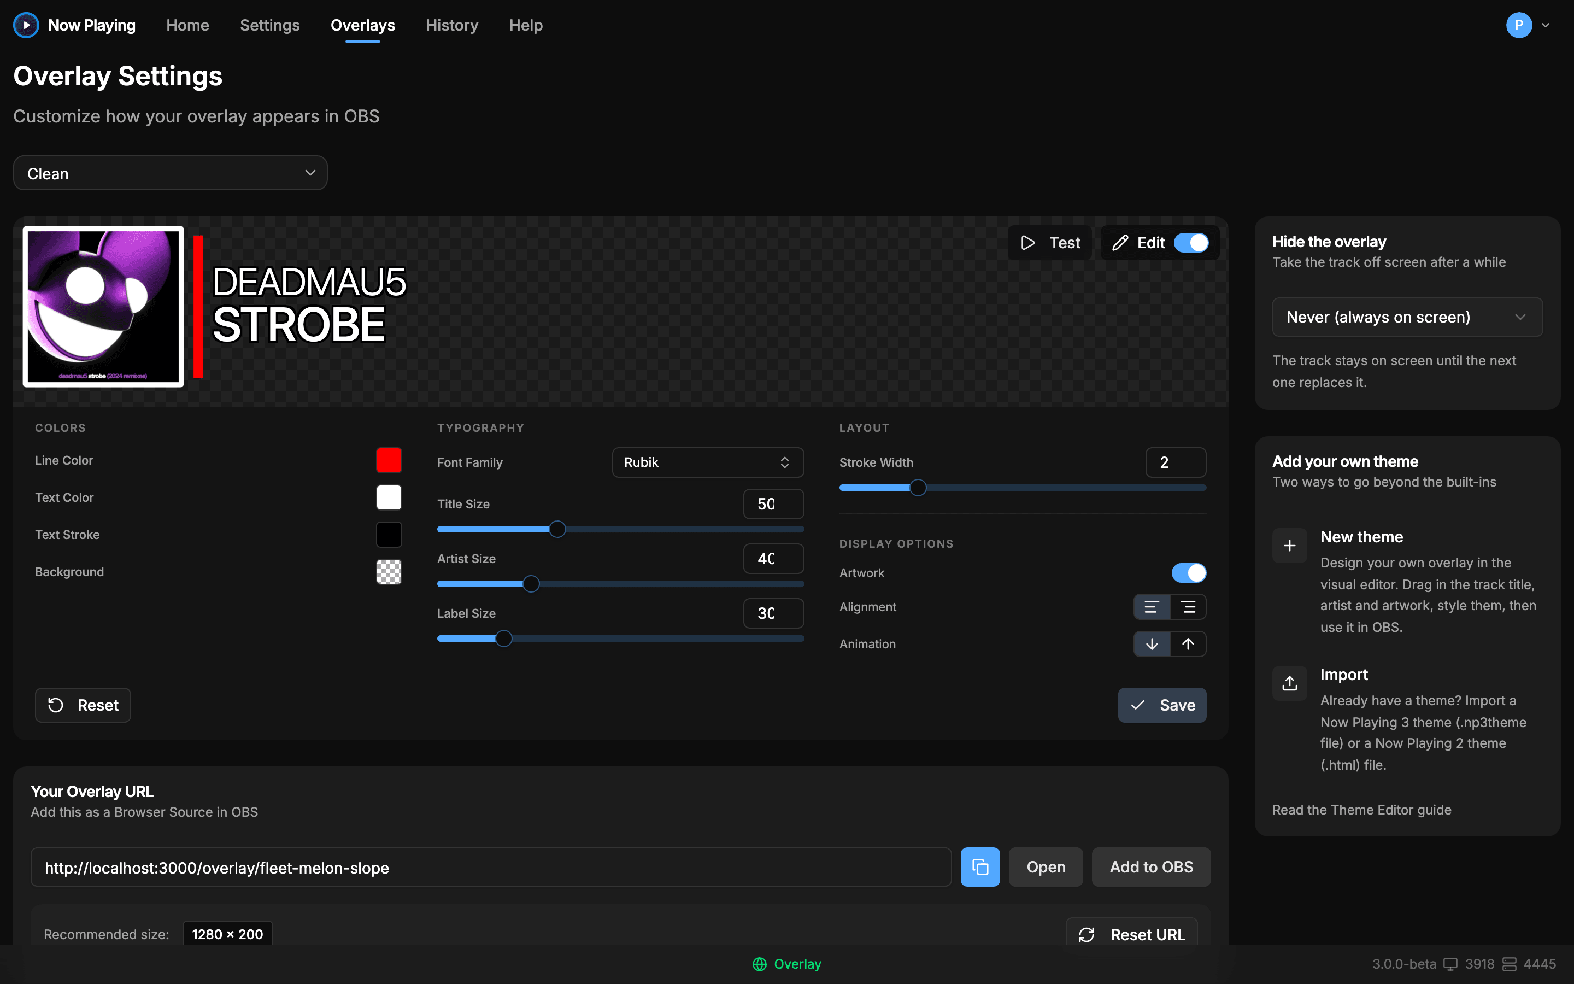Screen dimensions: 1574x984
Task: Click the globe Overlay status icon
Action: pyautogui.click(x=759, y=964)
